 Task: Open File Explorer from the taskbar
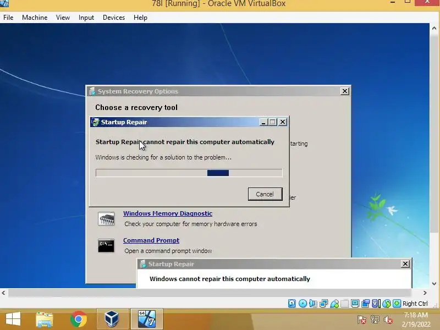pos(45,320)
